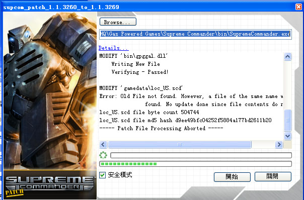Click the 'Patch File Processing Aborted' log line

pyautogui.click(x=161, y=128)
